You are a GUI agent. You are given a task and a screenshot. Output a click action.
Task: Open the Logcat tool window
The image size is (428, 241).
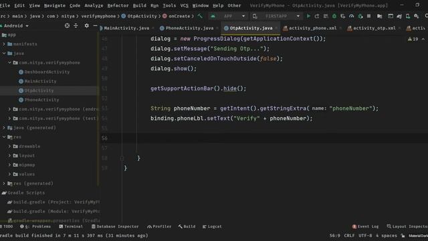point(212,226)
